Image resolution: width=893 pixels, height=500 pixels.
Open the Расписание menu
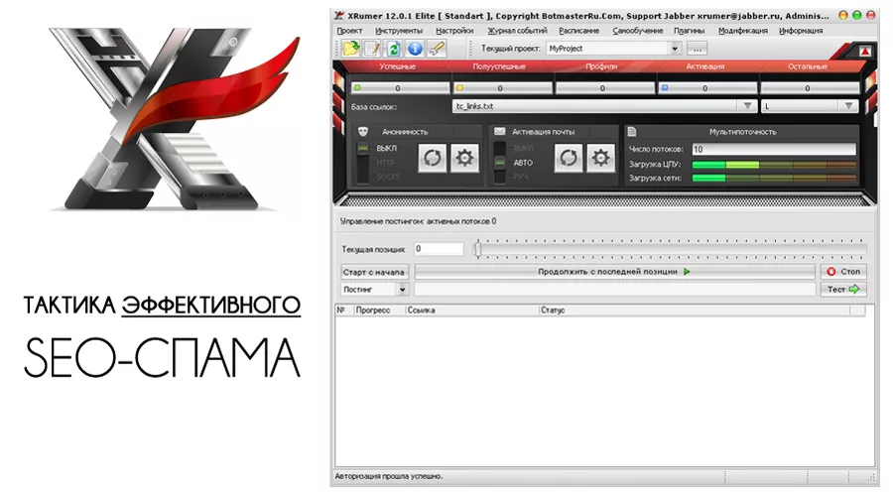[578, 31]
